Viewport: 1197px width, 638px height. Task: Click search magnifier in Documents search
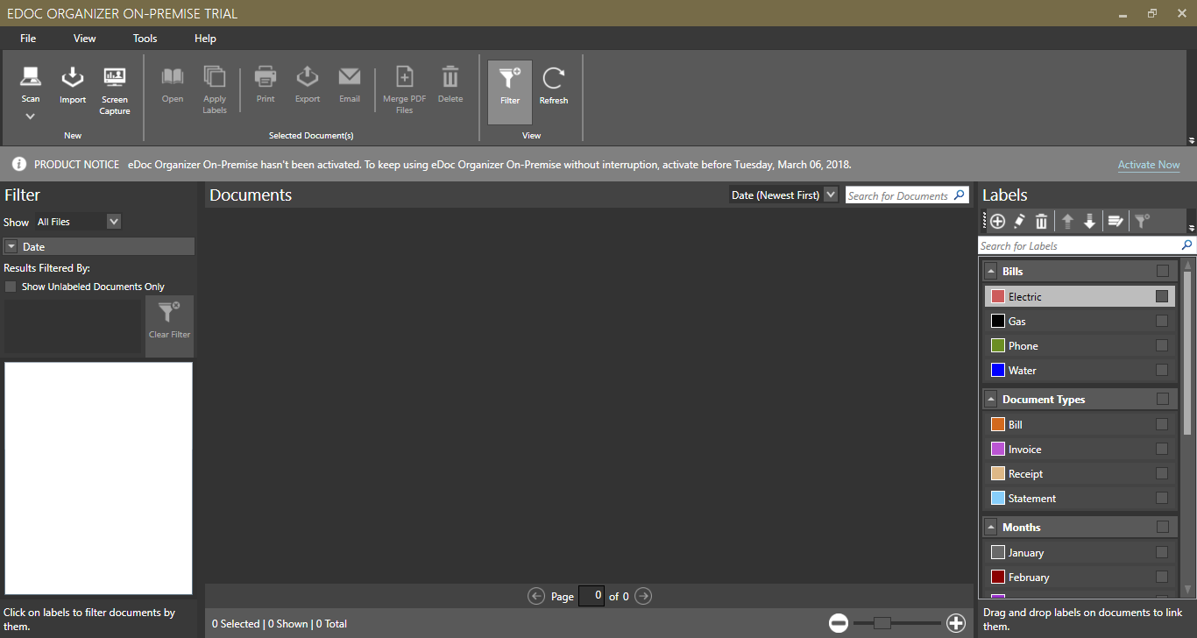coord(960,195)
